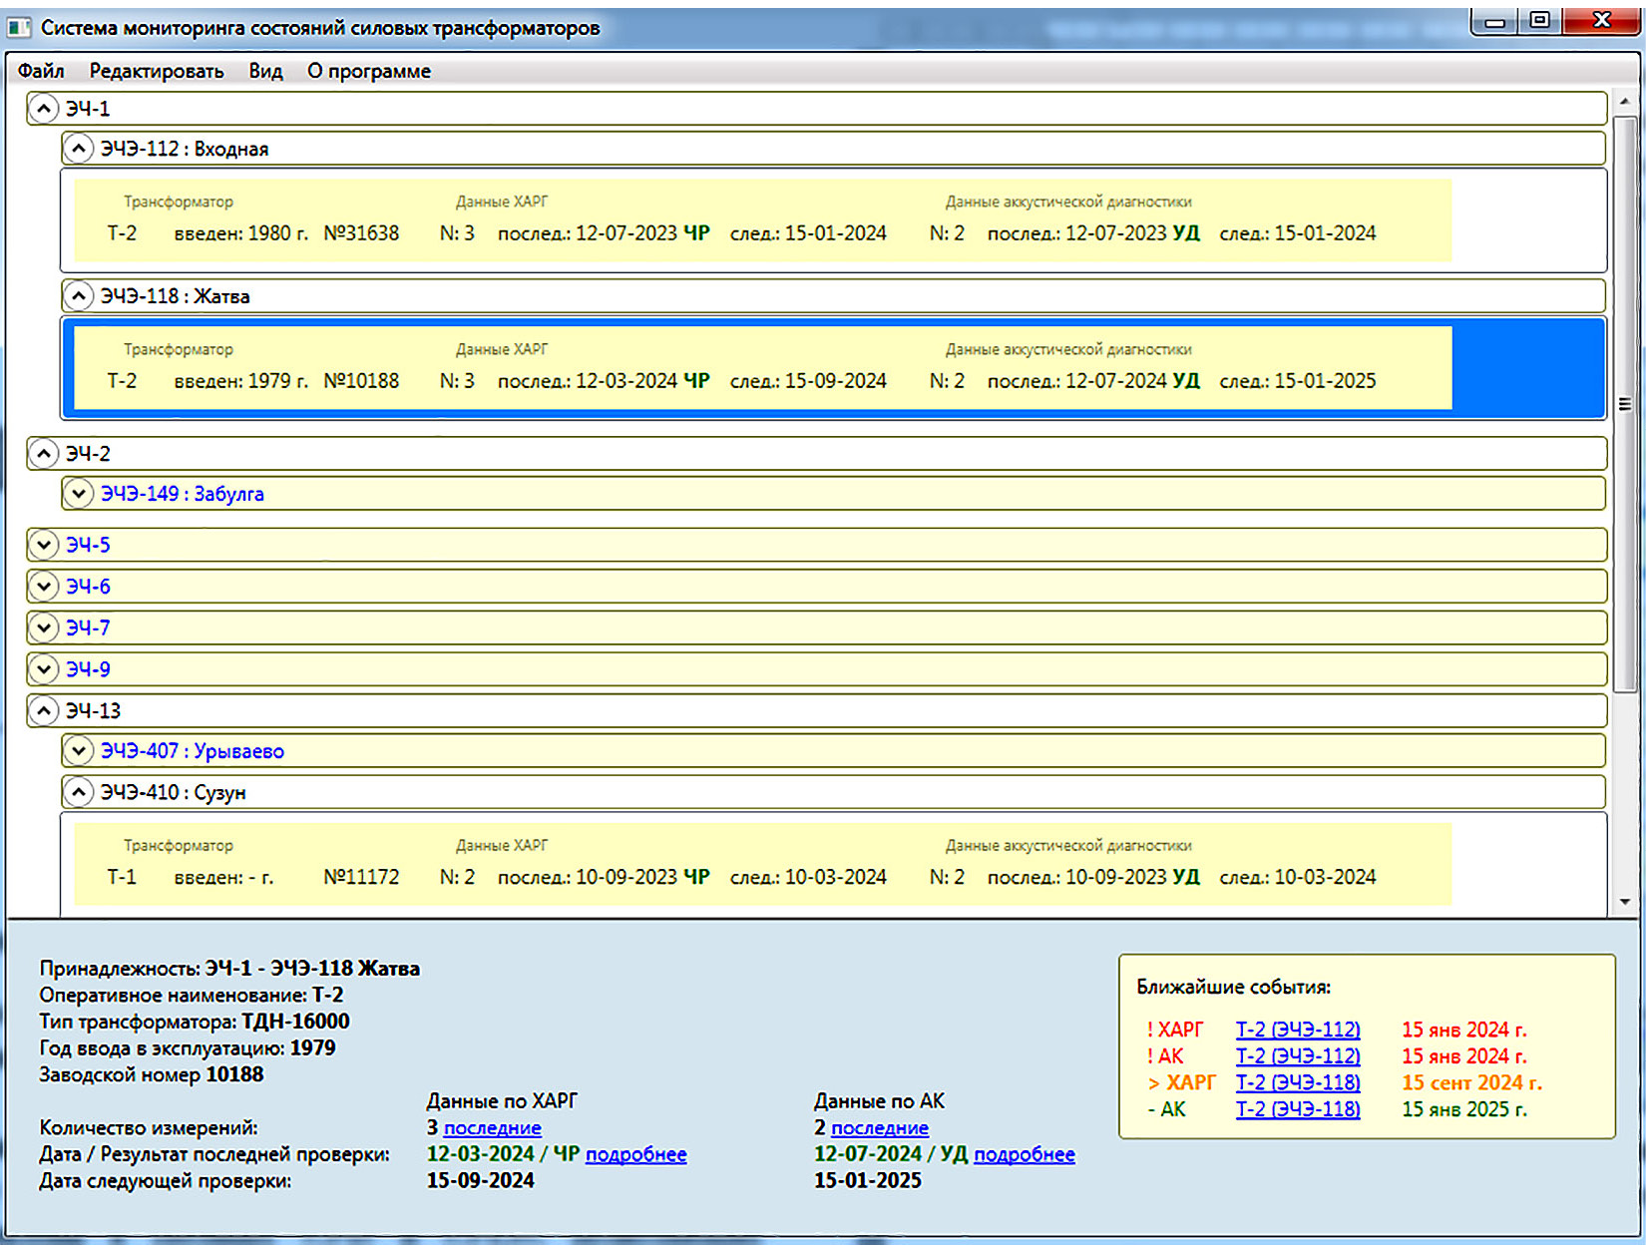This screenshot has width=1646, height=1245.
Task: Collapse the ЭЧ-13 group
Action: point(43,710)
